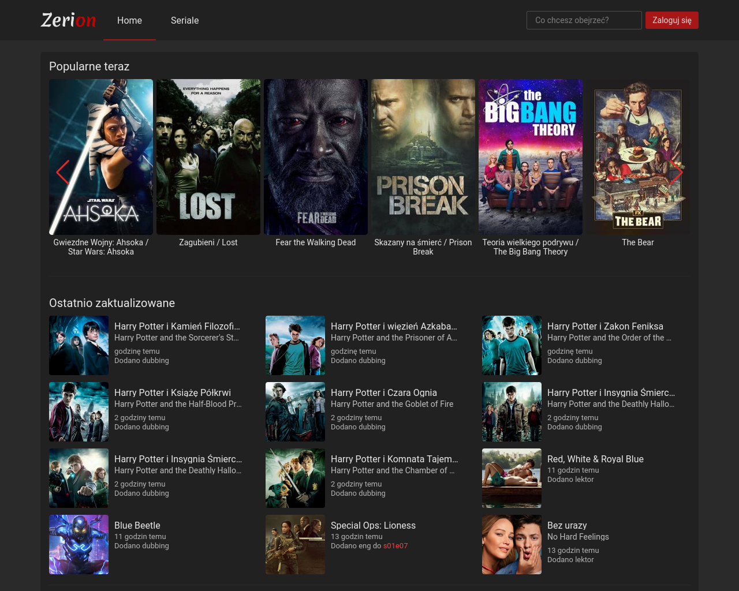Click 'Harry Potter i więzień Azkaba...' title
Viewport: 739px width, 591px height.
[394, 326]
